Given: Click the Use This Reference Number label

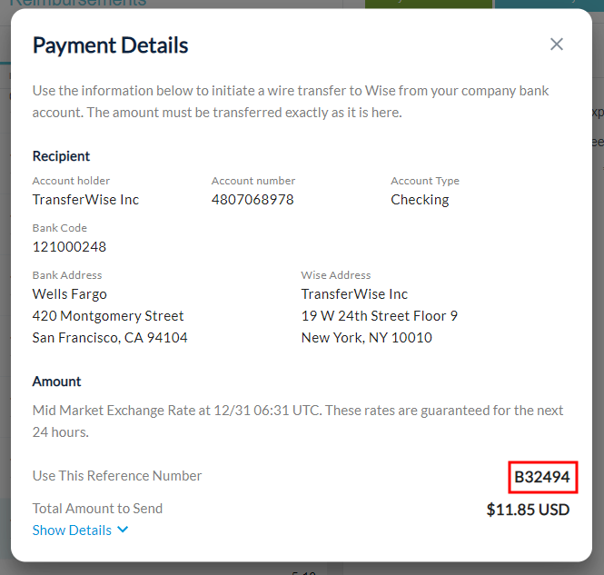Looking at the screenshot, I should 117,476.
